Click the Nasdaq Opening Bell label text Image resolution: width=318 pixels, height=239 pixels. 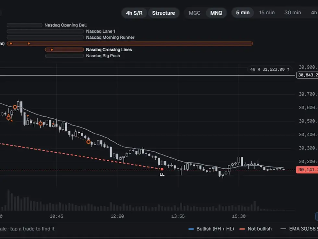pos(66,25)
